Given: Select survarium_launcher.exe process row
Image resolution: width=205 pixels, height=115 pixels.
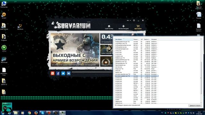Looking at the screenshot, I should coord(137,74).
